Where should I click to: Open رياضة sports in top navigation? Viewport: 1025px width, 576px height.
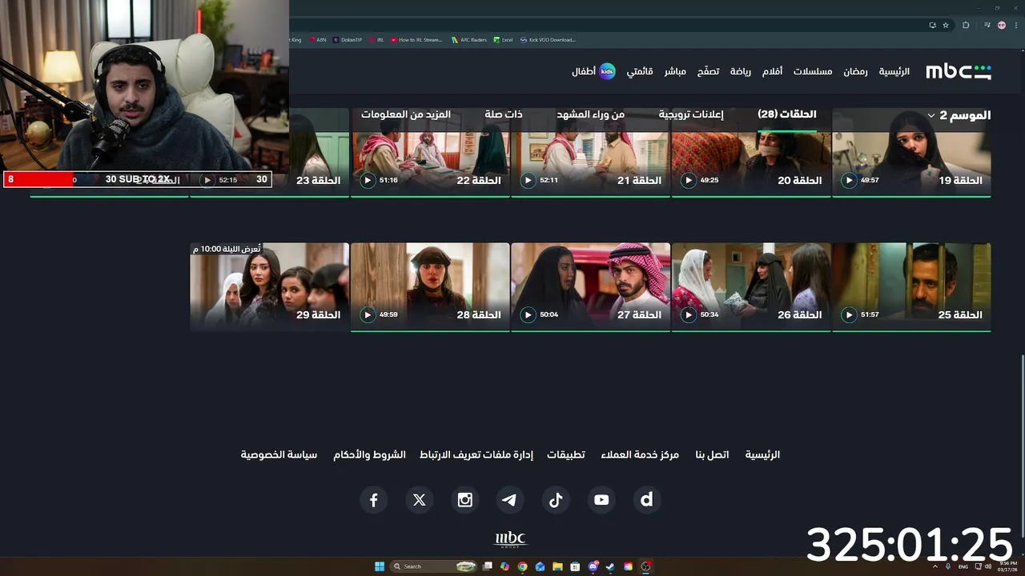pyautogui.click(x=741, y=71)
